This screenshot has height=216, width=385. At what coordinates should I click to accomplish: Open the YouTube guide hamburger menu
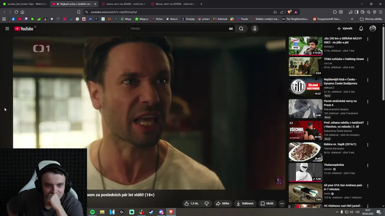click(7, 28)
